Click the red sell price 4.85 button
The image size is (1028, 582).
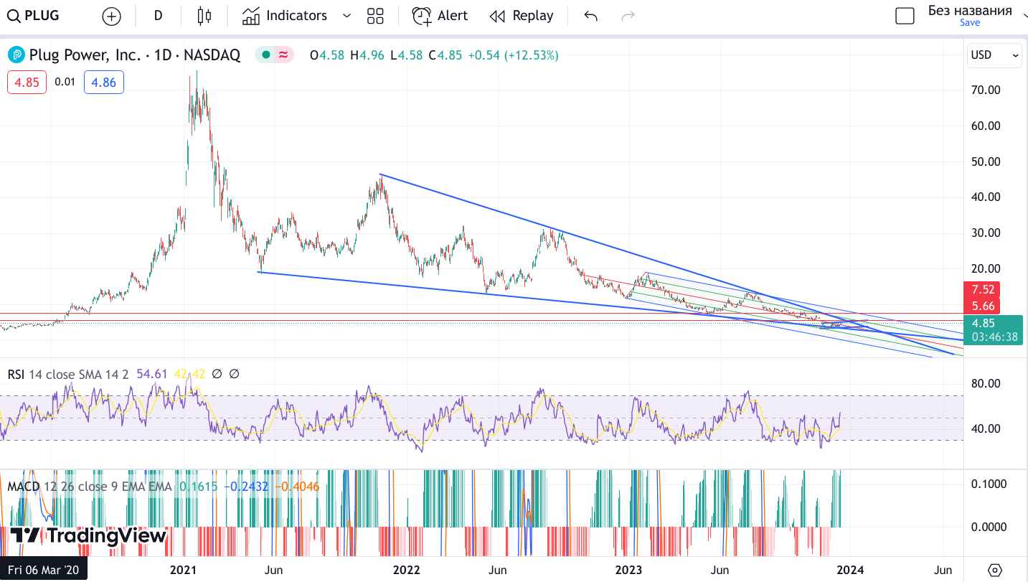tap(27, 82)
